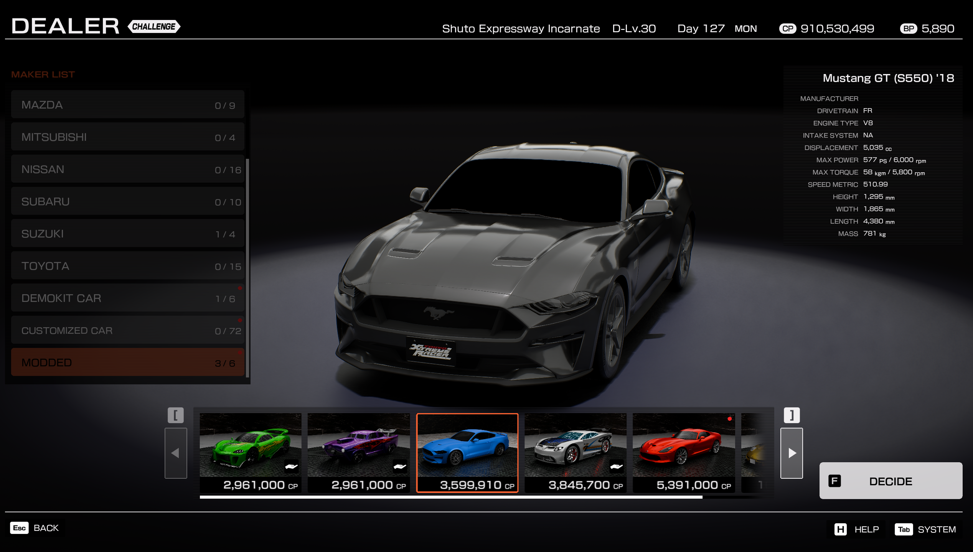Screen dimensions: 973x552
Task: Click the H key icon beside HELP
Action: 840,529
